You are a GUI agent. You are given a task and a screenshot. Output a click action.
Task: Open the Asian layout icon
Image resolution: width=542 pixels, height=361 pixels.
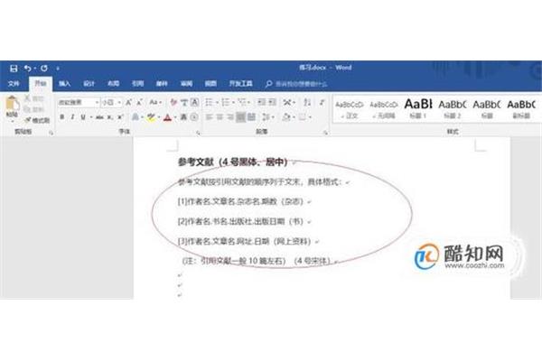click(287, 102)
